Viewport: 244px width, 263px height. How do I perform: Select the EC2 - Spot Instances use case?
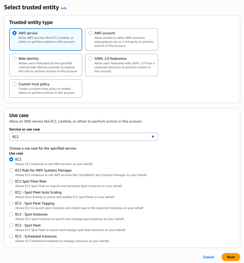pos(11,214)
